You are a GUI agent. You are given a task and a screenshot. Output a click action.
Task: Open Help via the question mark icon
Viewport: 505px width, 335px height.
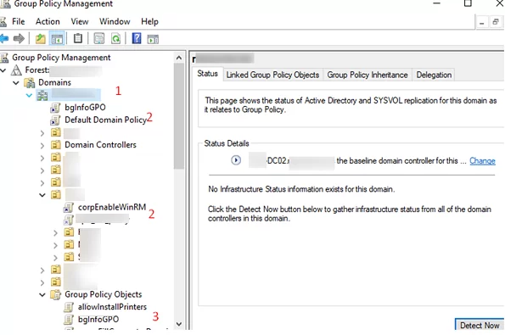tap(137, 39)
